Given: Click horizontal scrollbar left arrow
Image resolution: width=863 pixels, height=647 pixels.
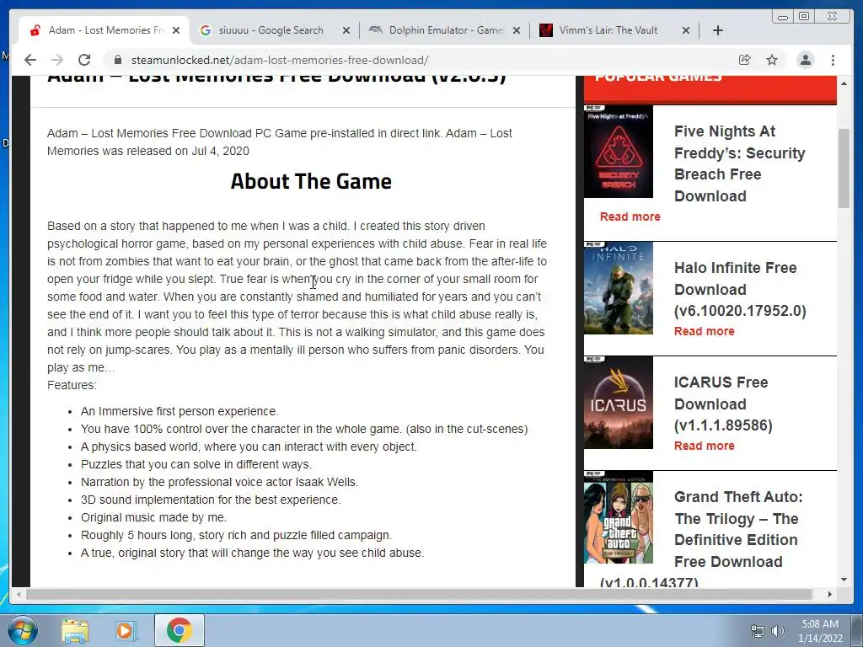Looking at the screenshot, I should (19, 594).
